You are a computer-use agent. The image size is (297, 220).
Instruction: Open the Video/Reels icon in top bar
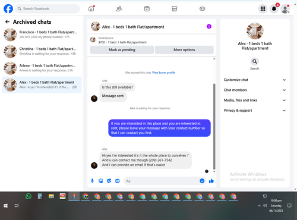[147, 9]
